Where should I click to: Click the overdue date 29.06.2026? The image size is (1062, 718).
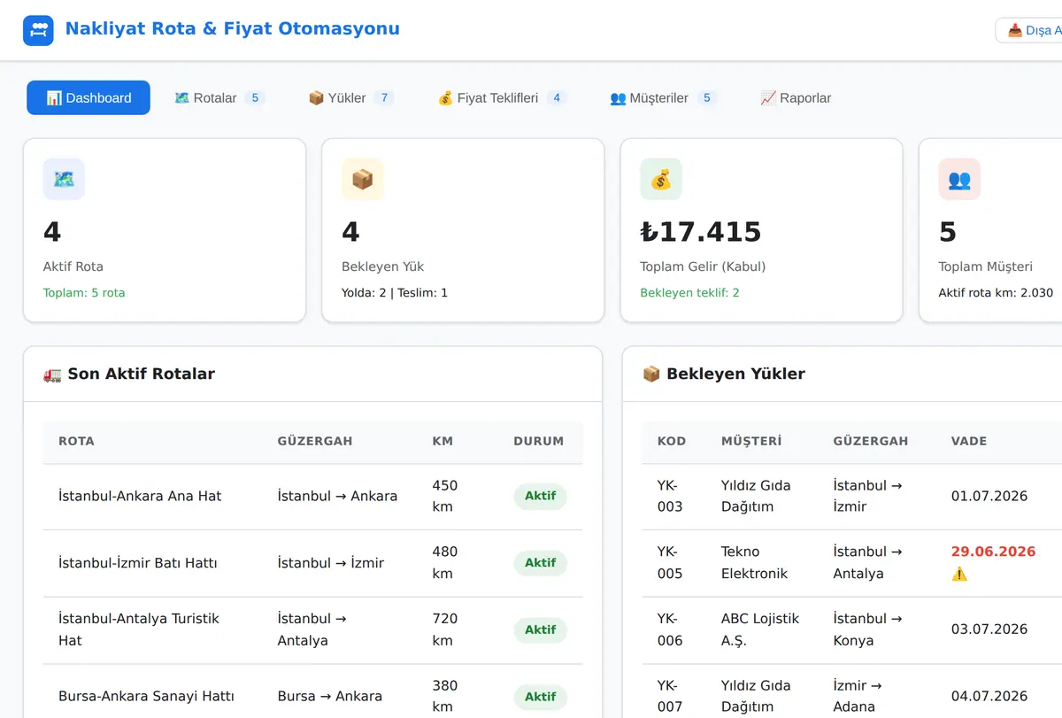[993, 552]
